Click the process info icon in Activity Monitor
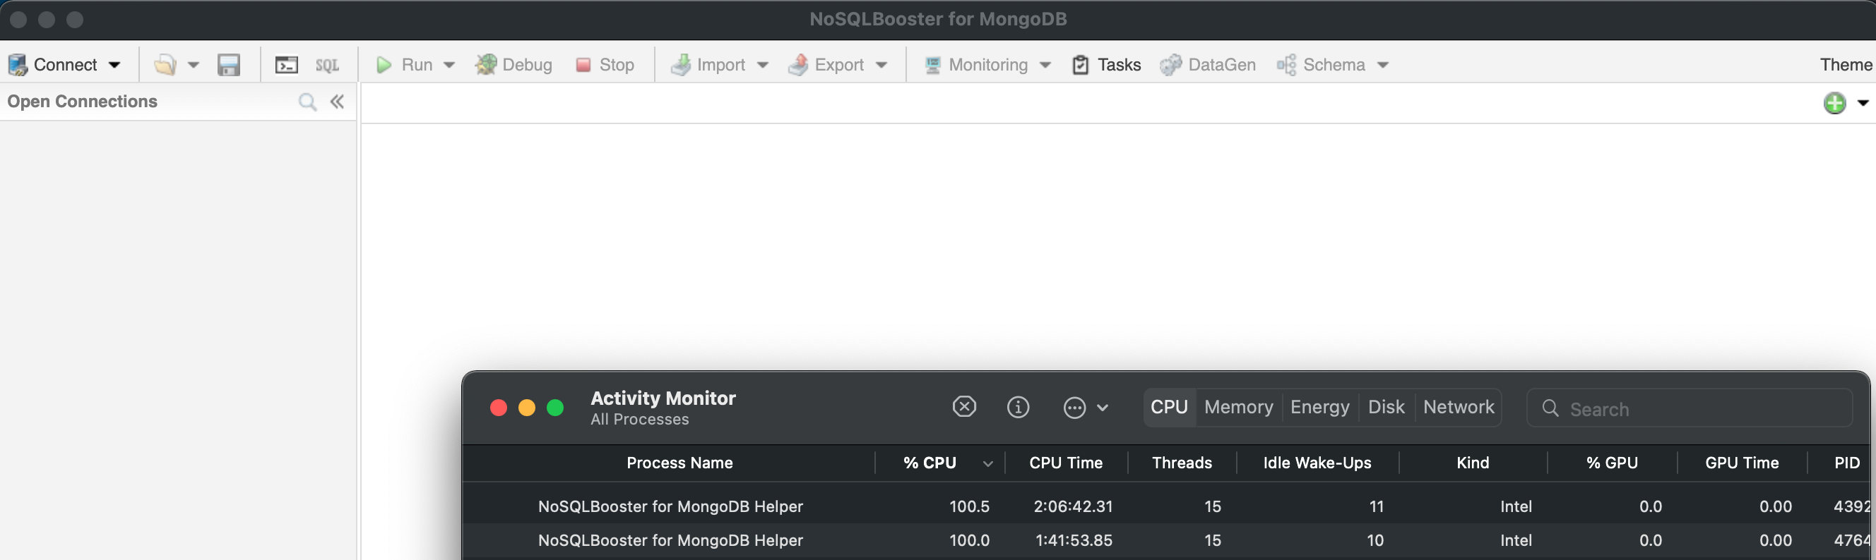1876x560 pixels. tap(1018, 407)
